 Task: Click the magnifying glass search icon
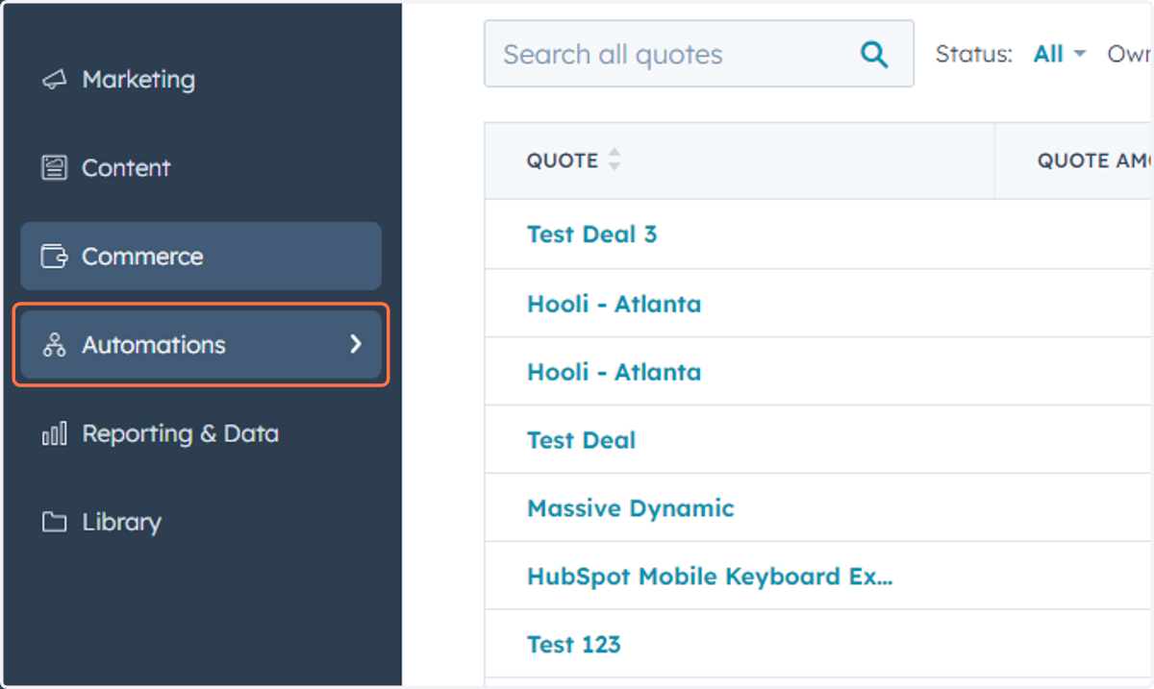tap(874, 54)
